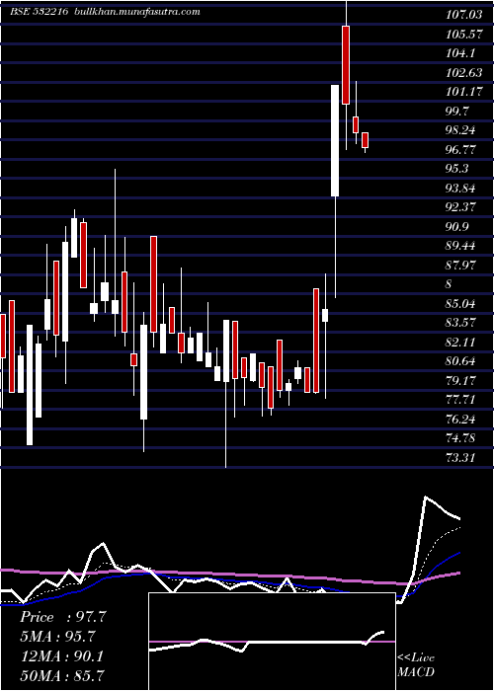The width and height of the screenshot is (494, 691).
Task: Click the 50MA : 85.7 readout
Action: 62,674
